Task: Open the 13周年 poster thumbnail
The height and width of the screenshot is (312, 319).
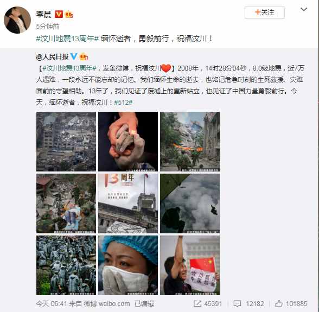Action: tap(128, 203)
